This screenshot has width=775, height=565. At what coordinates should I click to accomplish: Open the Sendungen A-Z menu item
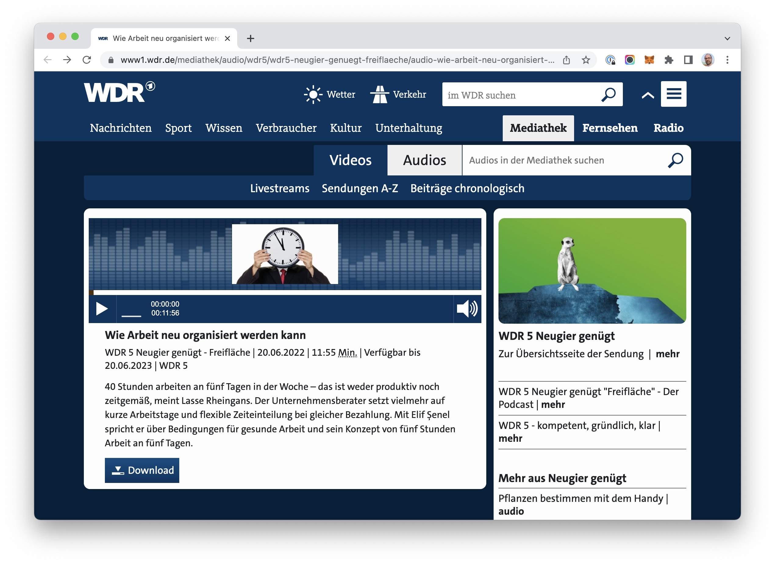359,189
